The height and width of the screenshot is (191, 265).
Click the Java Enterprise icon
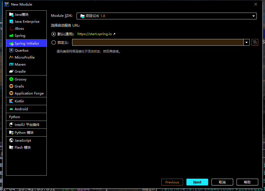coord(11,22)
